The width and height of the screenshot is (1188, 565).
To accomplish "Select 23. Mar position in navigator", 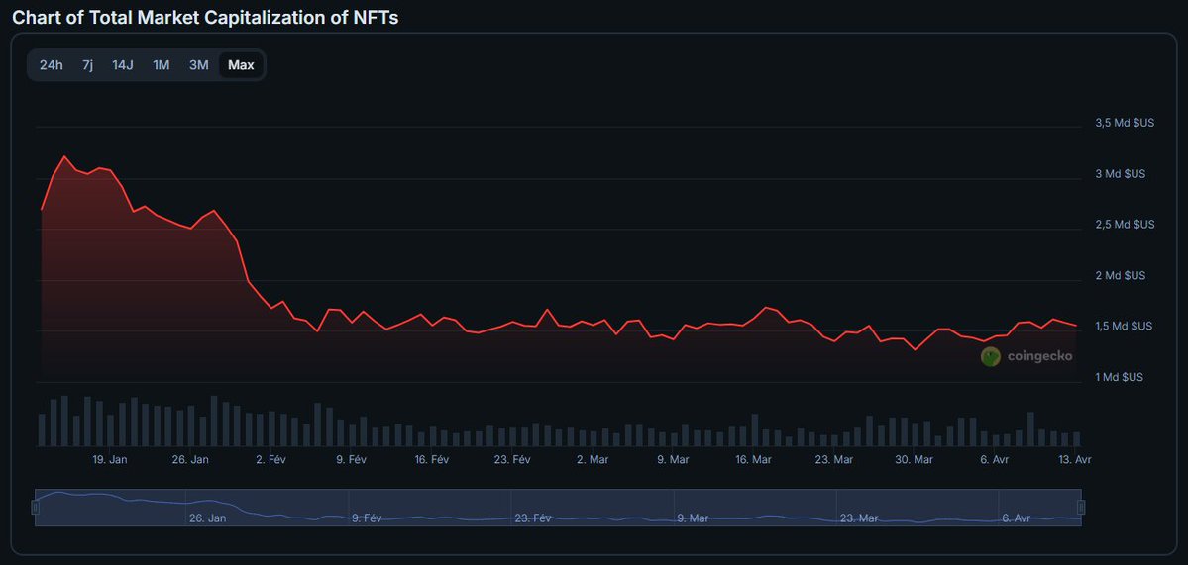I will tap(858, 518).
